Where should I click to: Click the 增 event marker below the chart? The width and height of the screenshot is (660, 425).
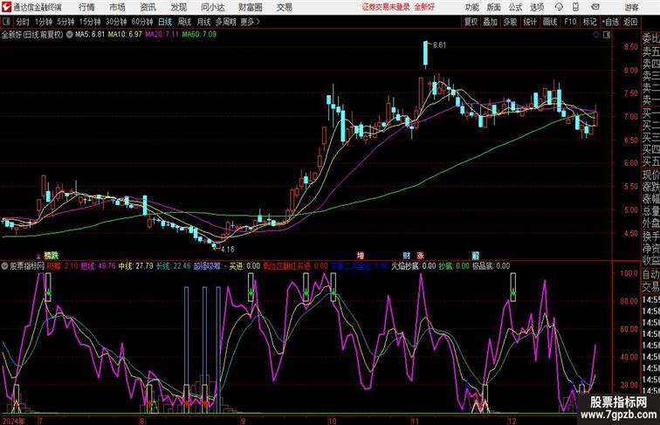point(361,255)
